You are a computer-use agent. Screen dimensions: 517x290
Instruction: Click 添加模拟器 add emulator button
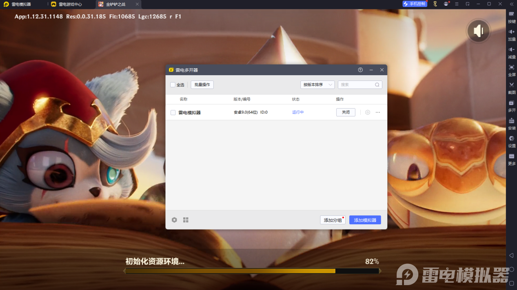(x=365, y=220)
